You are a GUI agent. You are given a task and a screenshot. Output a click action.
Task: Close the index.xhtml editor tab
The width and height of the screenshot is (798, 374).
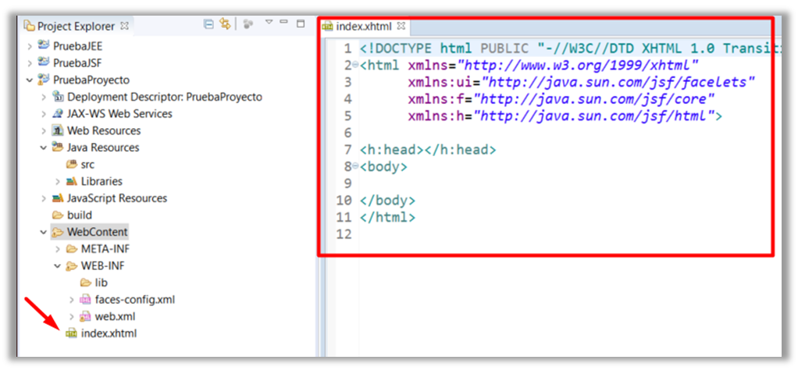point(401,27)
